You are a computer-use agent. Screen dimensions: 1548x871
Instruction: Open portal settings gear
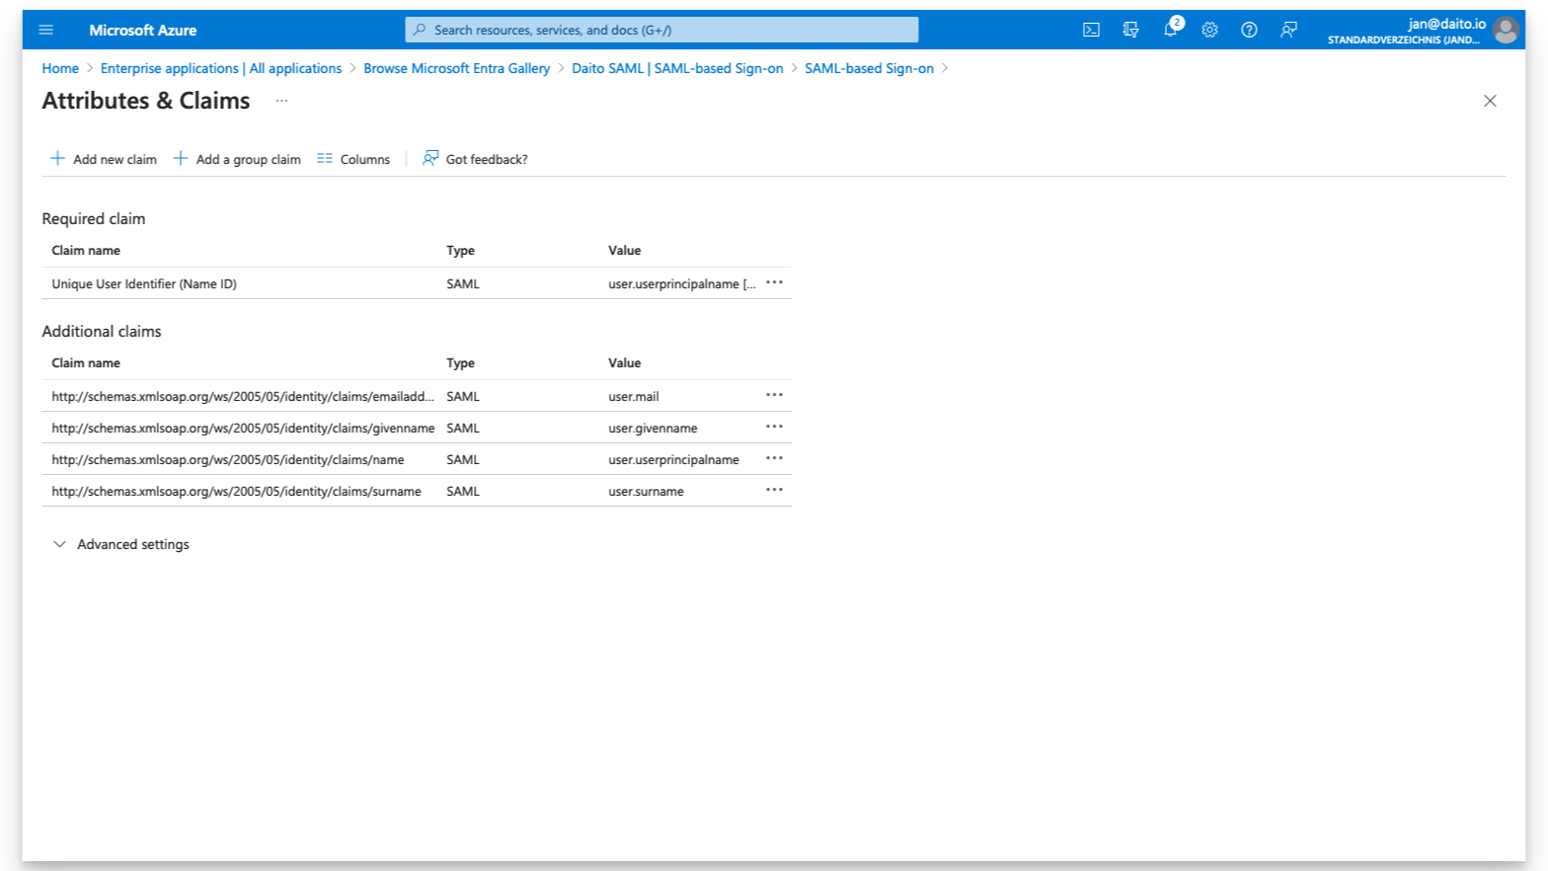(x=1209, y=30)
